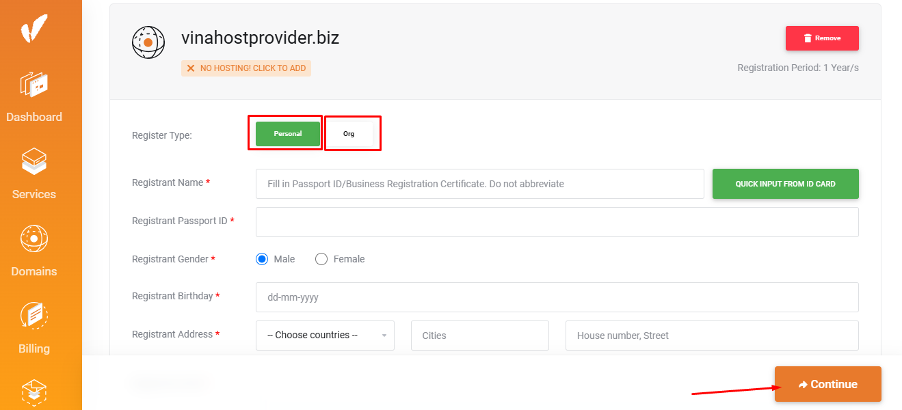Choose Personal register type
Image resolution: width=902 pixels, height=410 pixels.
coord(288,134)
